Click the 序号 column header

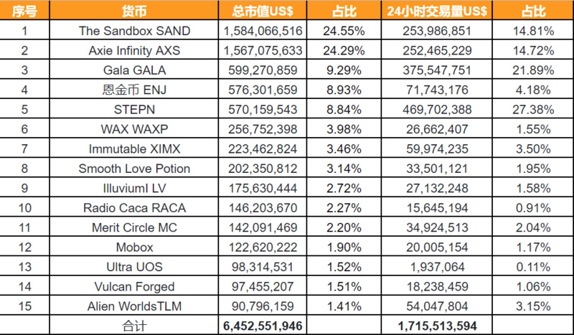click(24, 12)
